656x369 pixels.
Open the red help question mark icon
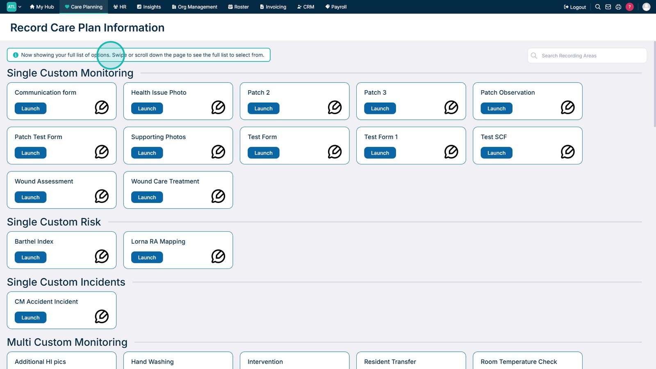click(x=630, y=7)
